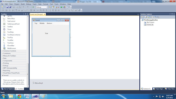The image size is (176, 99).
Task: Select the WebBrowser control in Toolbox
Action: [12, 48]
